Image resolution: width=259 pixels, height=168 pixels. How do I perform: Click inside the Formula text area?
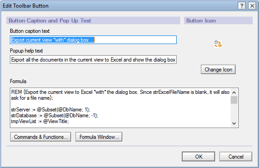pos(121,108)
